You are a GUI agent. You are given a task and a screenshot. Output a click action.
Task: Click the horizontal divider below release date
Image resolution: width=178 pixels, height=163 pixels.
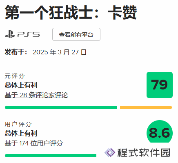pos(89,64)
